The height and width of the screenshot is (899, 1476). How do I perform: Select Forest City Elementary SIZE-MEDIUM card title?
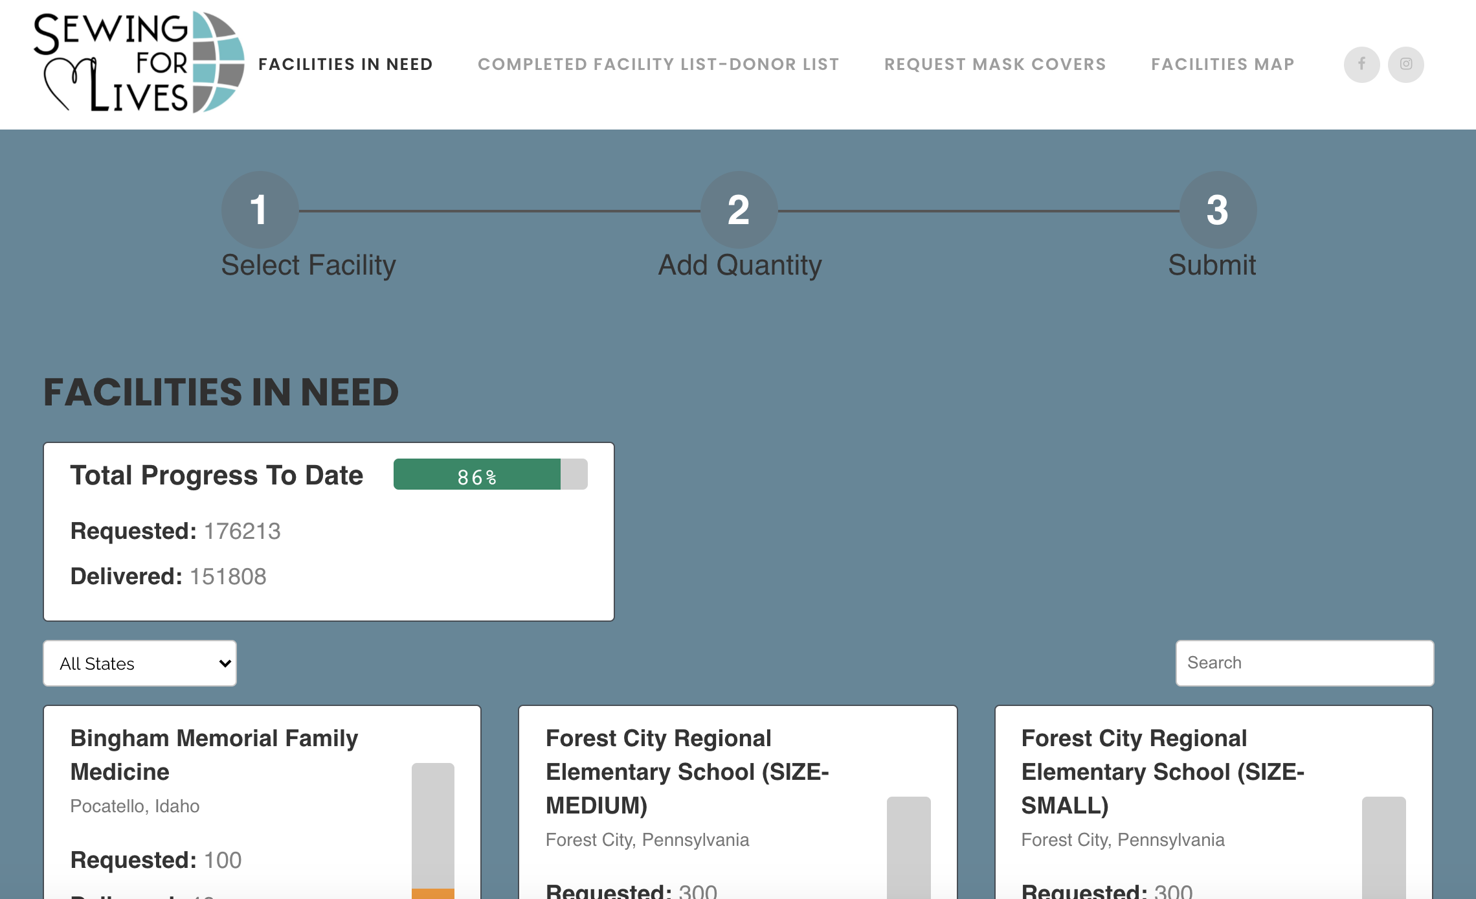688,772
